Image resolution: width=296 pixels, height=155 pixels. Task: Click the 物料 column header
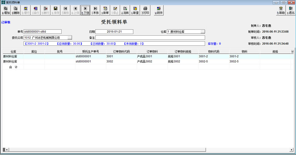pos(245,51)
